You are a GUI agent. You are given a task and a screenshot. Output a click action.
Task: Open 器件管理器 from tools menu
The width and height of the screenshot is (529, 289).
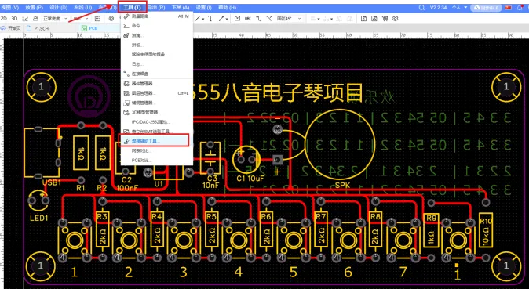[x=156, y=84]
